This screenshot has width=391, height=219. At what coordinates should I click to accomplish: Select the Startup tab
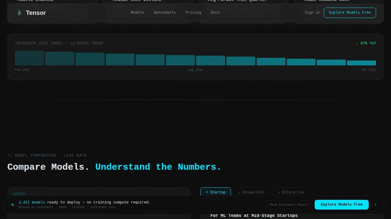tap(216, 192)
